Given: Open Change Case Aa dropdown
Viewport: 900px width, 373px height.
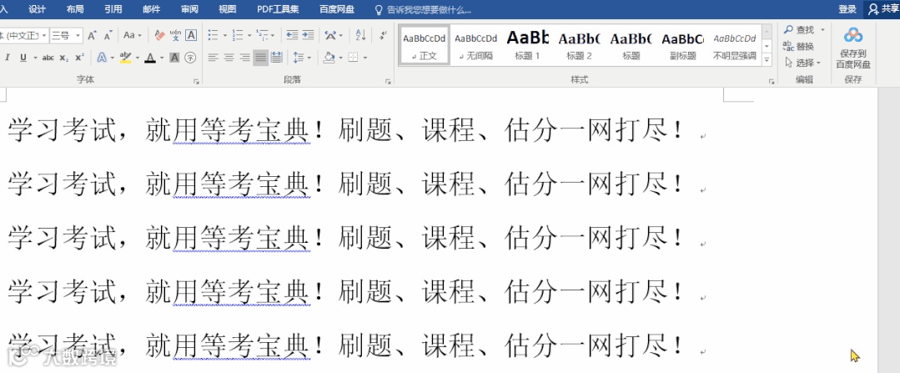Looking at the screenshot, I should [x=133, y=36].
